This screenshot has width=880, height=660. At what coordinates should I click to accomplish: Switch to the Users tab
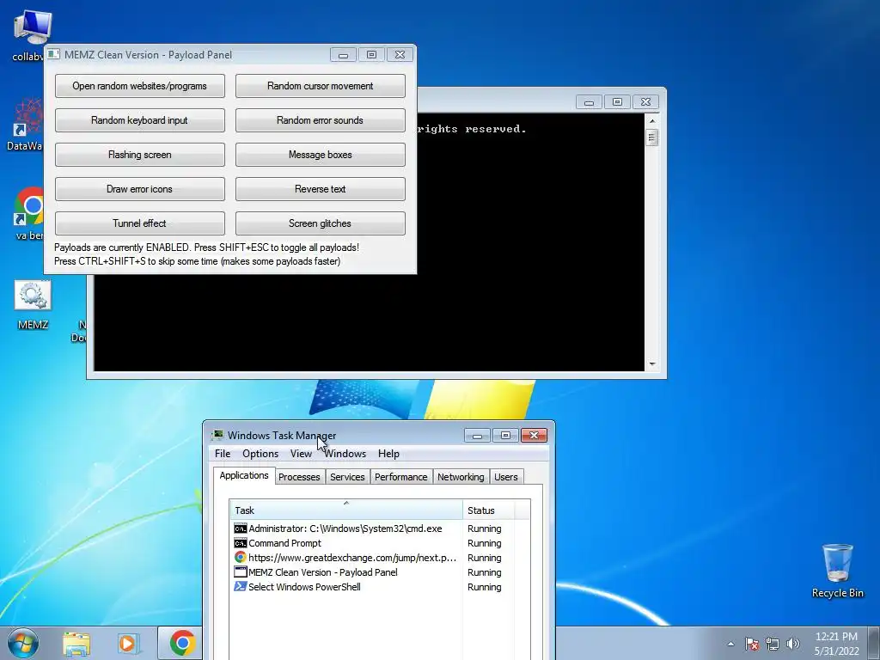pos(505,476)
